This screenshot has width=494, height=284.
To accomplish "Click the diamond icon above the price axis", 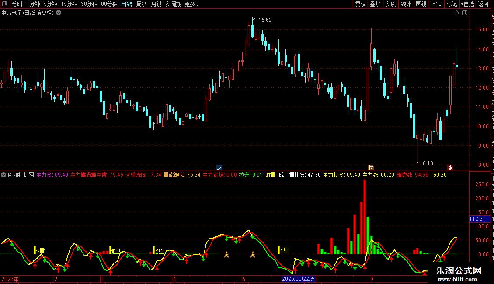I will click(x=456, y=13).
